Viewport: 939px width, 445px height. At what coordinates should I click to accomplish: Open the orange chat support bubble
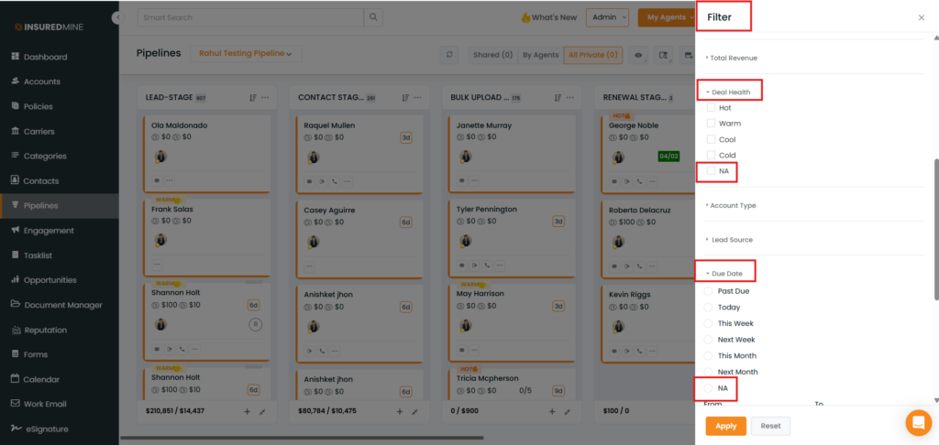[x=917, y=422]
